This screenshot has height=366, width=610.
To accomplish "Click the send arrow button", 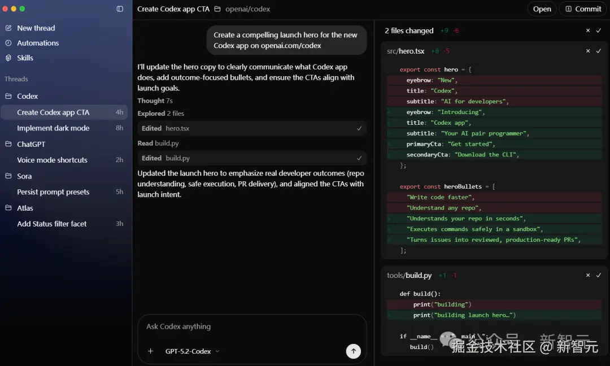I will point(353,351).
